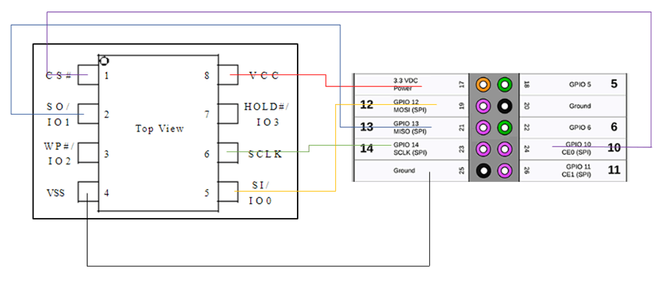Image resolution: width=666 pixels, height=288 pixels.
Task: Click the rotated header pin number "19"
Action: 462,106
